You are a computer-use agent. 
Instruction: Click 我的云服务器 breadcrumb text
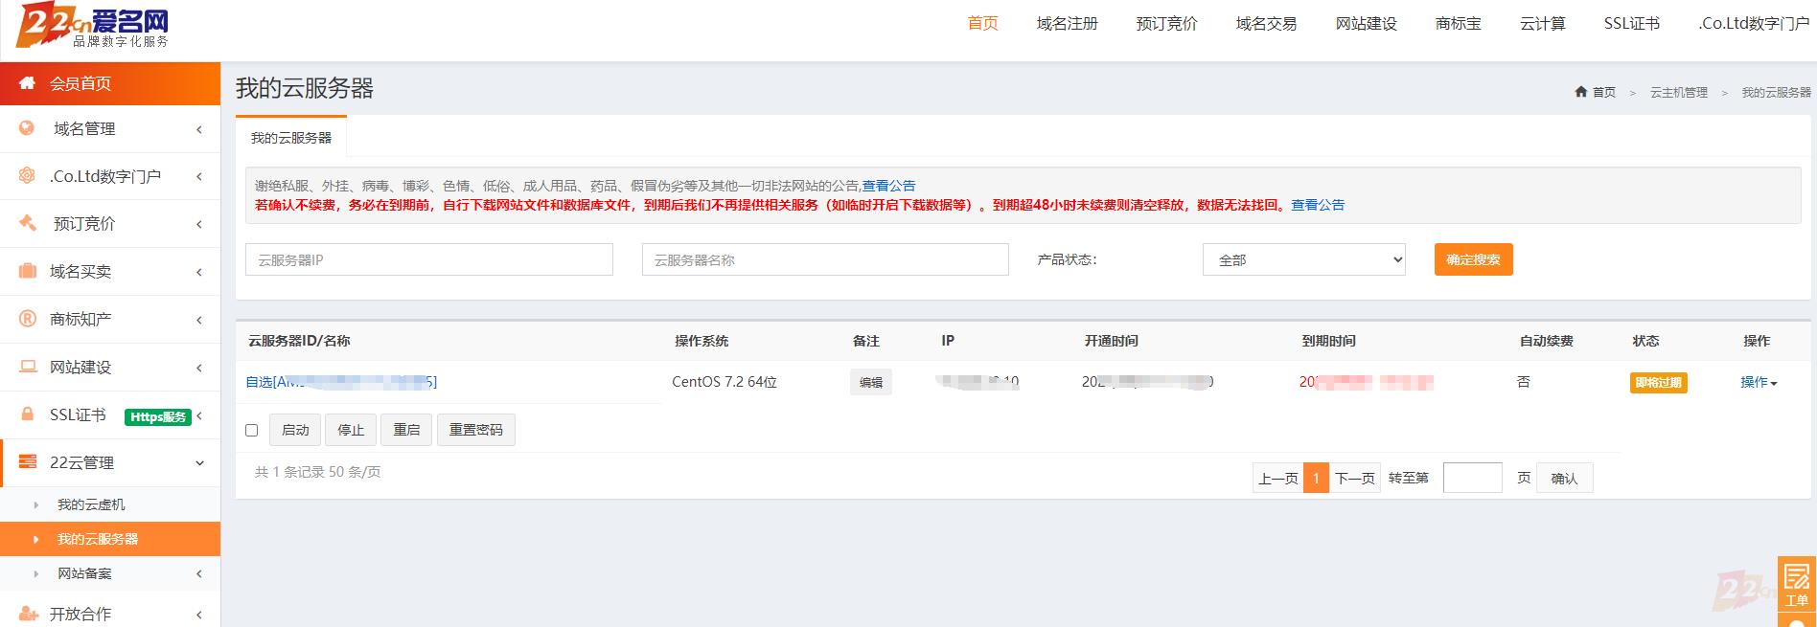tap(1776, 92)
